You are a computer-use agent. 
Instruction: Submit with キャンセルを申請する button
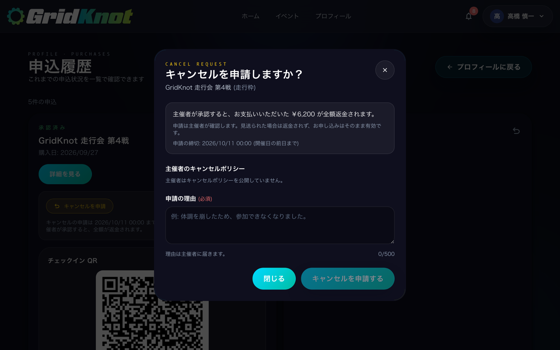click(x=348, y=279)
